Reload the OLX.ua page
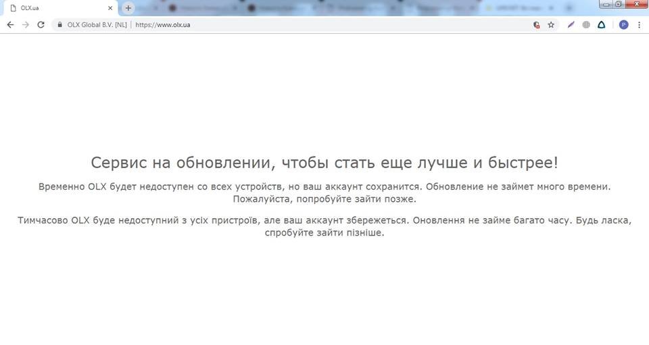Screen dimensions: 649x345 pos(41,25)
